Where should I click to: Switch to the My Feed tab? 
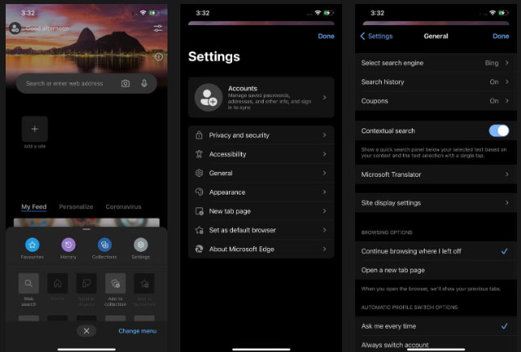point(34,207)
